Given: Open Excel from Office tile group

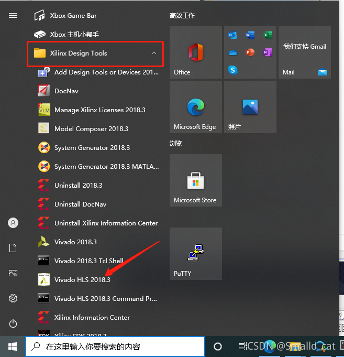Looking at the screenshot, I should [268, 35].
